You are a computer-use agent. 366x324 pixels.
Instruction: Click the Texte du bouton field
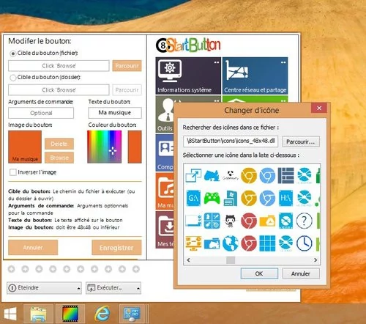tap(115, 113)
